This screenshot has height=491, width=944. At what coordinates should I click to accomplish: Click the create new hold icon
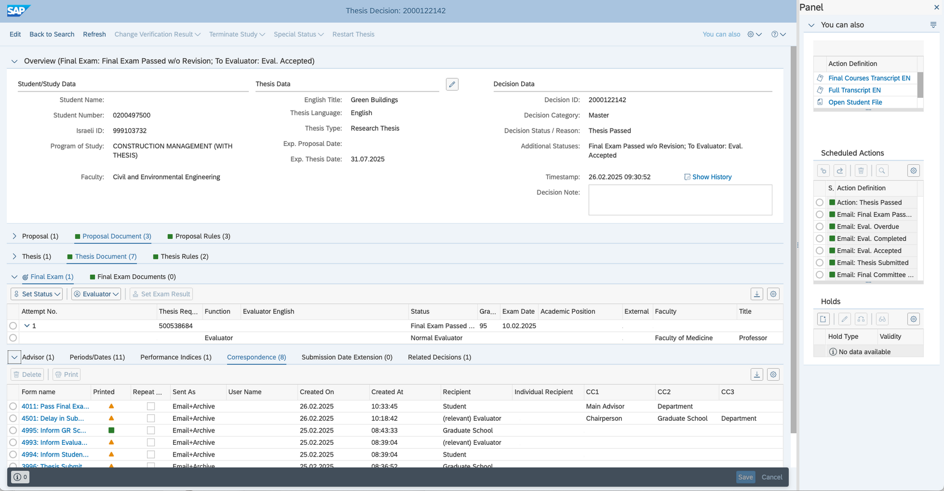click(x=824, y=319)
